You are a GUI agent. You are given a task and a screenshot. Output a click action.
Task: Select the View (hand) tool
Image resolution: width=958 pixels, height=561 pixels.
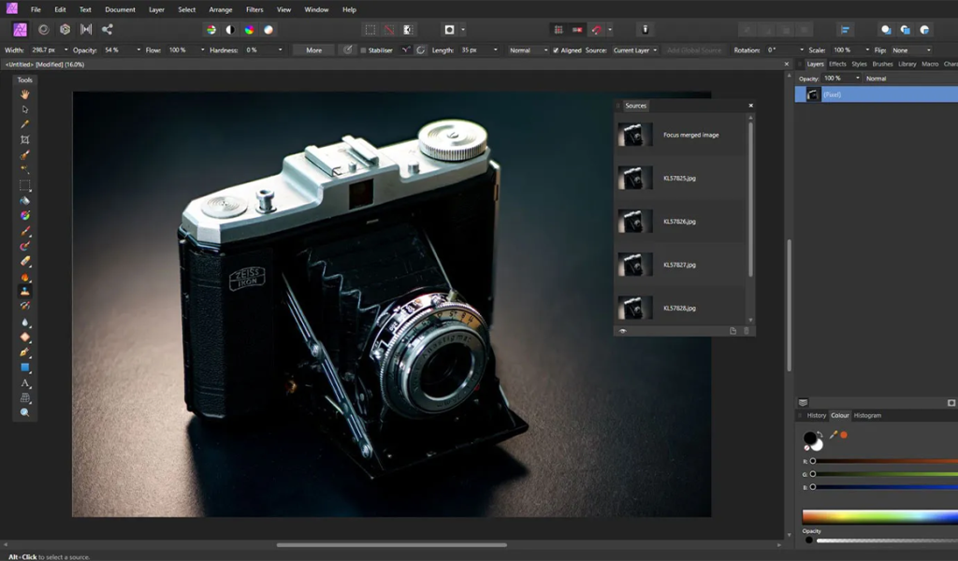[25, 94]
